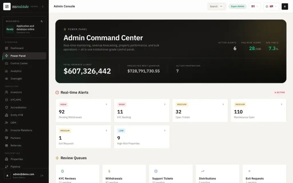Click the mxrealstake logo icon
This screenshot has height=183, width=293.
click(x=7, y=7)
